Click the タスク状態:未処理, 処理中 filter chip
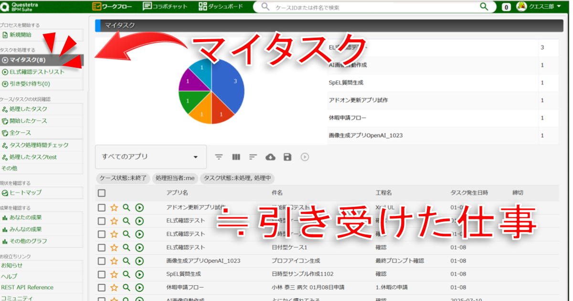The image size is (573, 301). [x=237, y=178]
